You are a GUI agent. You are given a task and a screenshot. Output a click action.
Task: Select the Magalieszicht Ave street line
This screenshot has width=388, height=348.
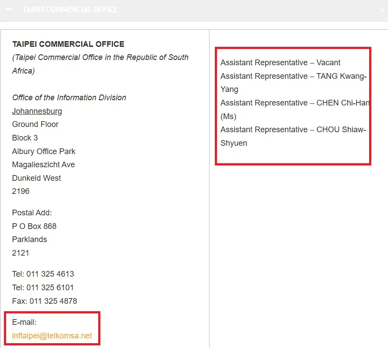(43, 165)
